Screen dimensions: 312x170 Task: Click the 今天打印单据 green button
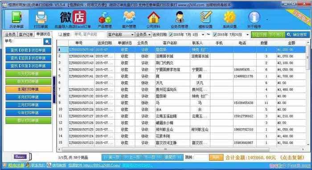(28, 74)
